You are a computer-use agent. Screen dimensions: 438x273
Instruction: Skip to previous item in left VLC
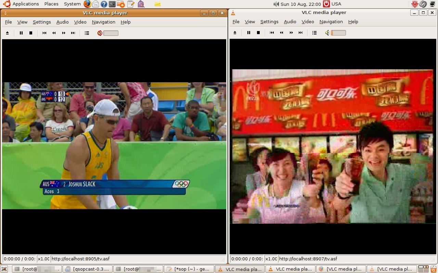click(x=44, y=33)
